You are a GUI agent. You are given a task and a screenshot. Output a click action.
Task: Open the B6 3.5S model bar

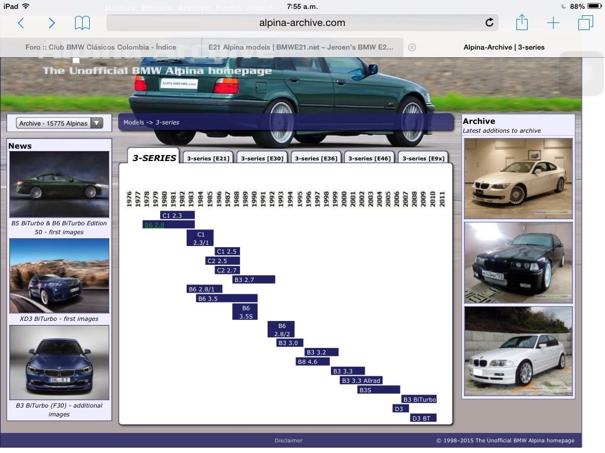[x=245, y=312]
